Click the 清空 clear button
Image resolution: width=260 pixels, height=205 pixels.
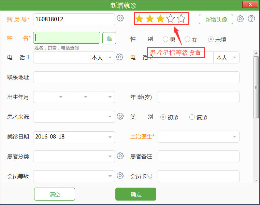point(55,194)
